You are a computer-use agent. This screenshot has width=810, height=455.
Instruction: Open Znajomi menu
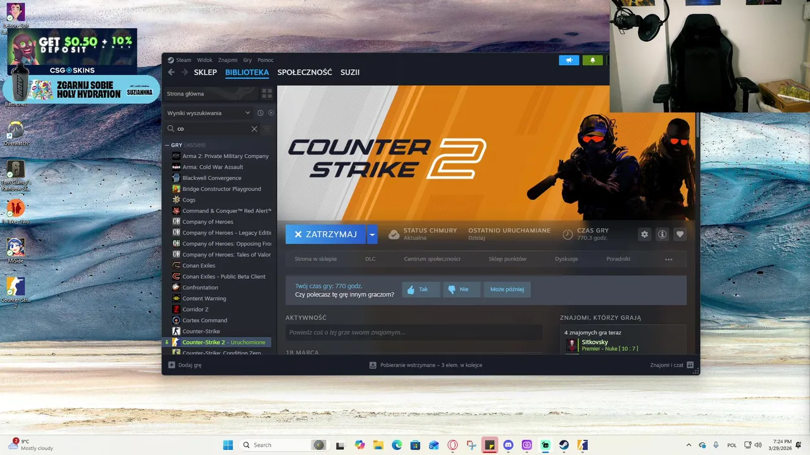[228, 60]
